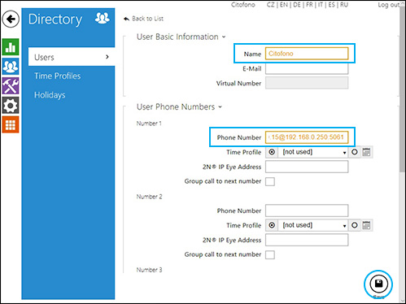Click the Directory header users icon
The image size is (406, 304).
point(103,18)
